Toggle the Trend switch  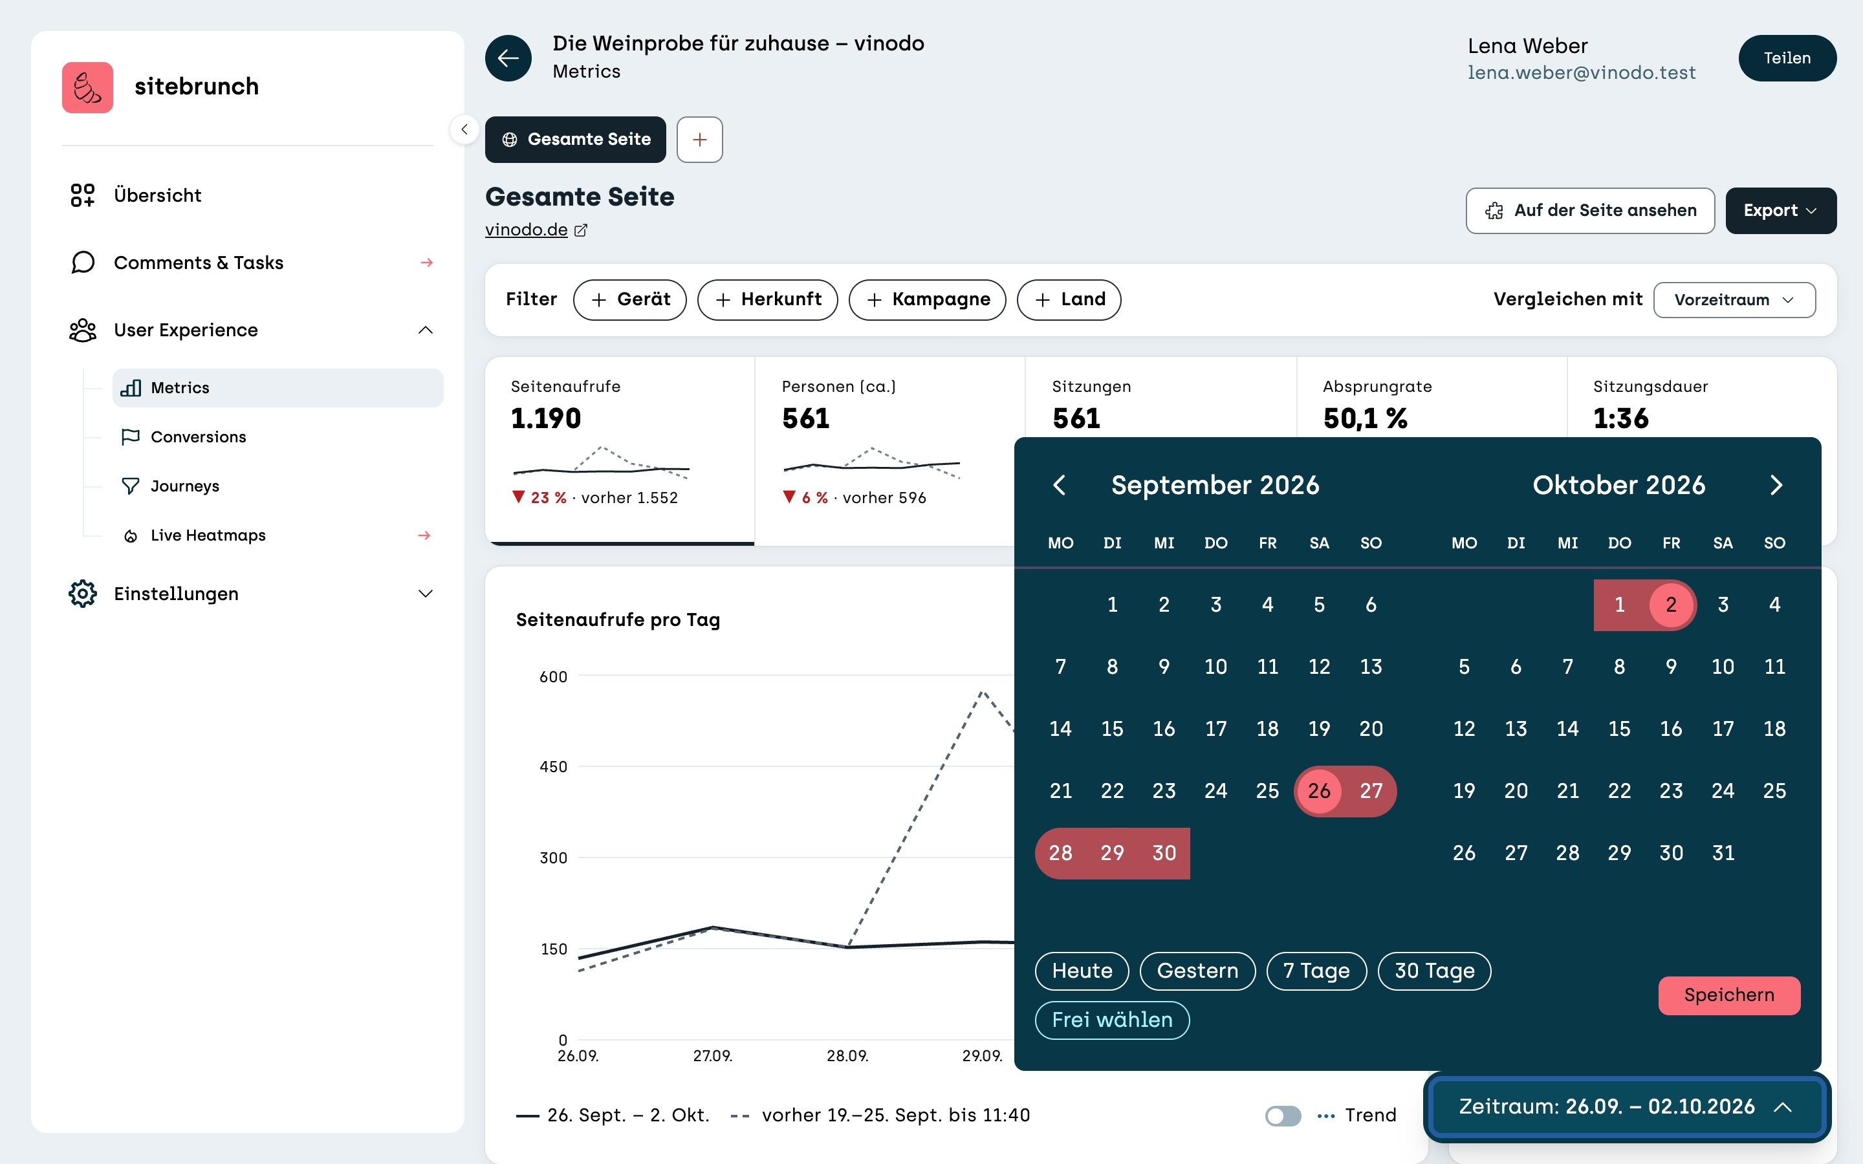[x=1283, y=1115]
